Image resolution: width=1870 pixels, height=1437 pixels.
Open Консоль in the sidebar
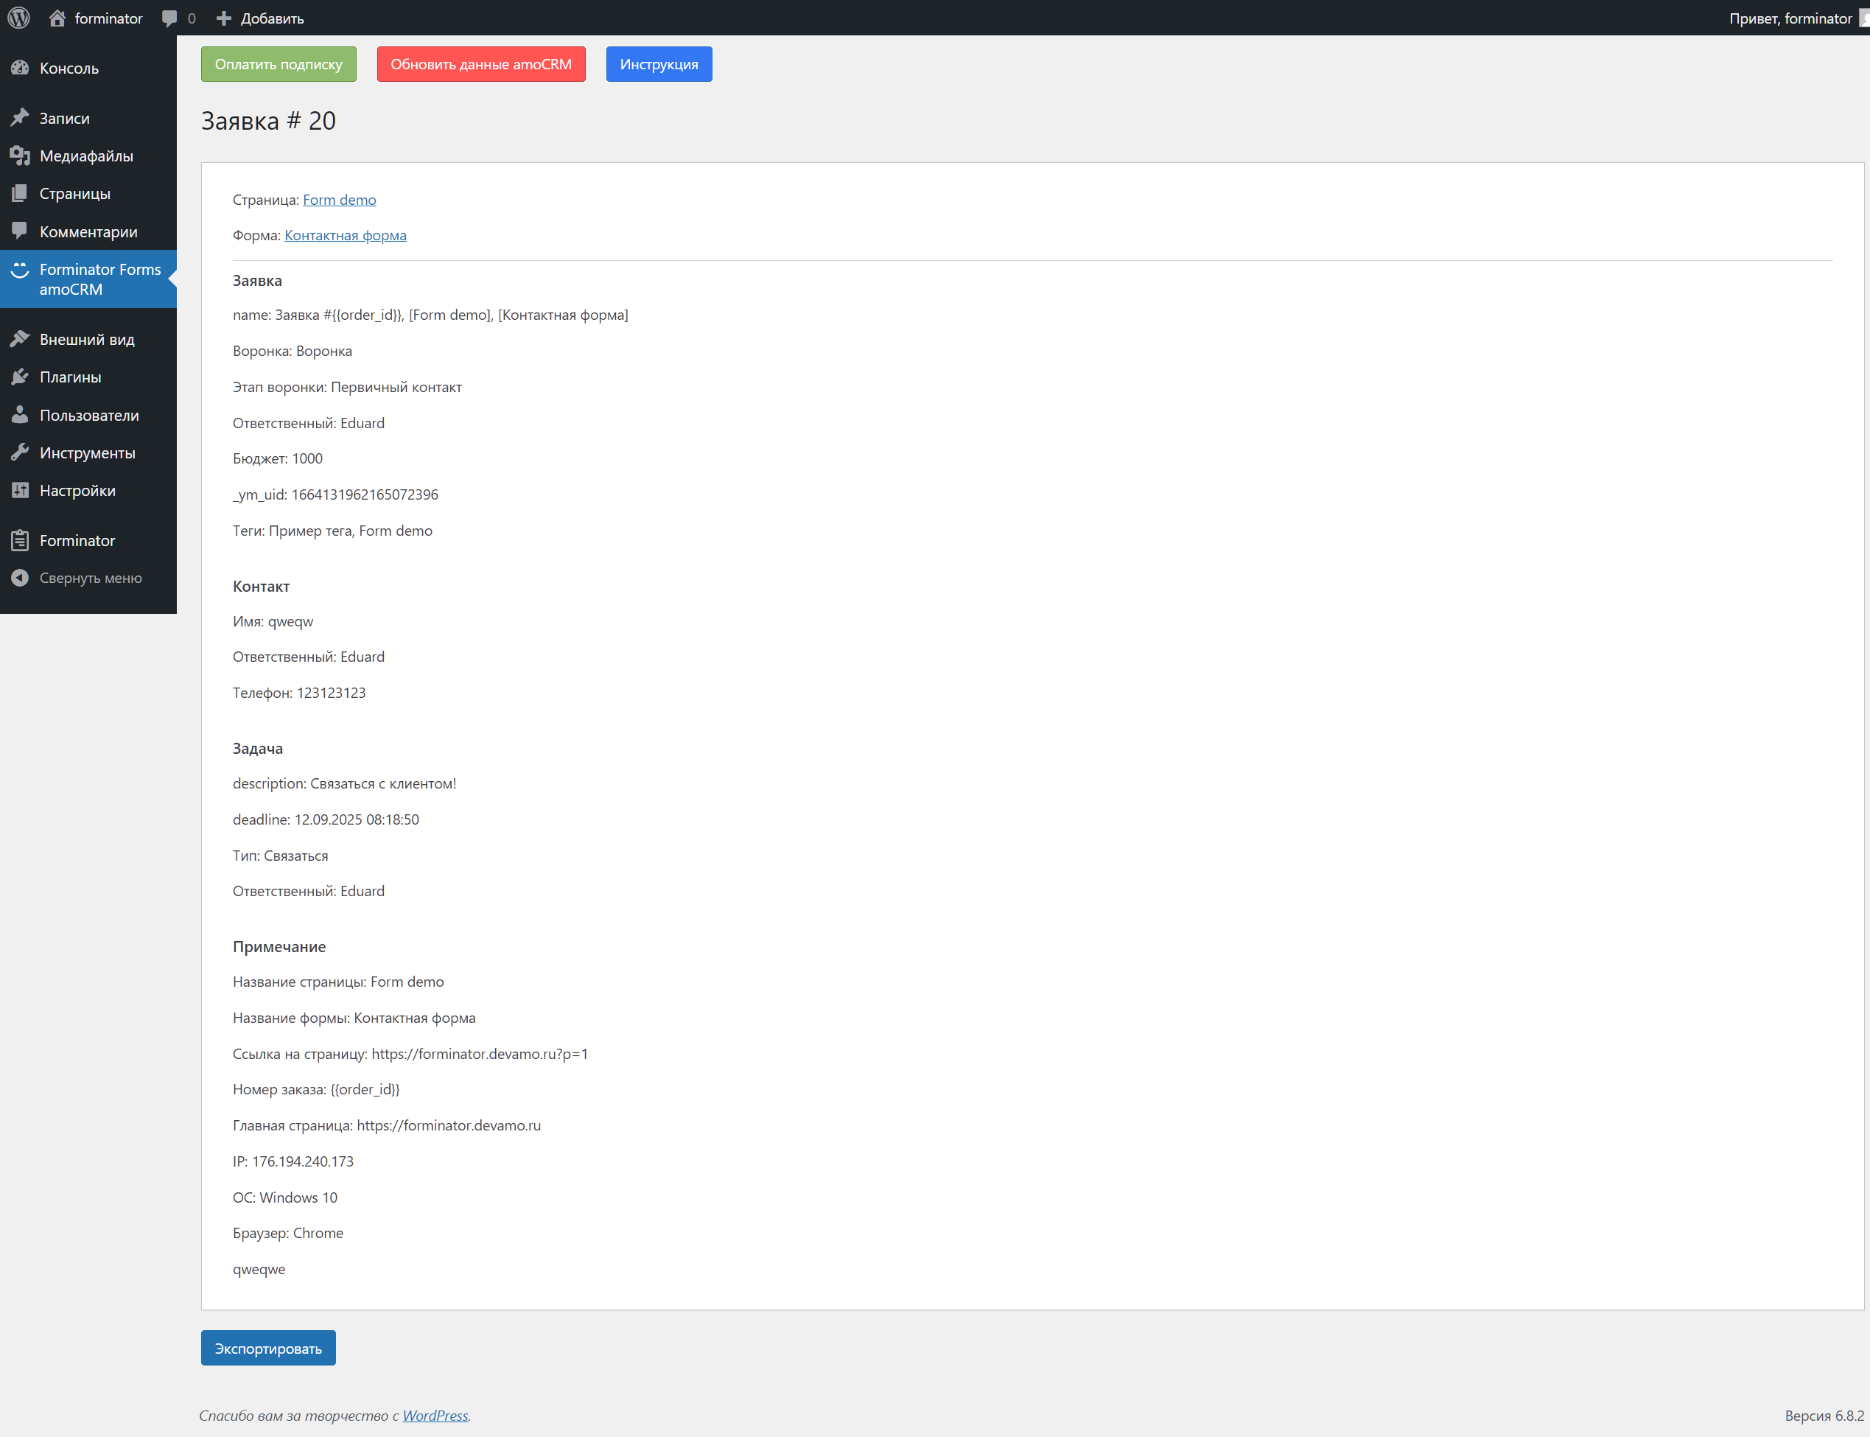[88, 68]
